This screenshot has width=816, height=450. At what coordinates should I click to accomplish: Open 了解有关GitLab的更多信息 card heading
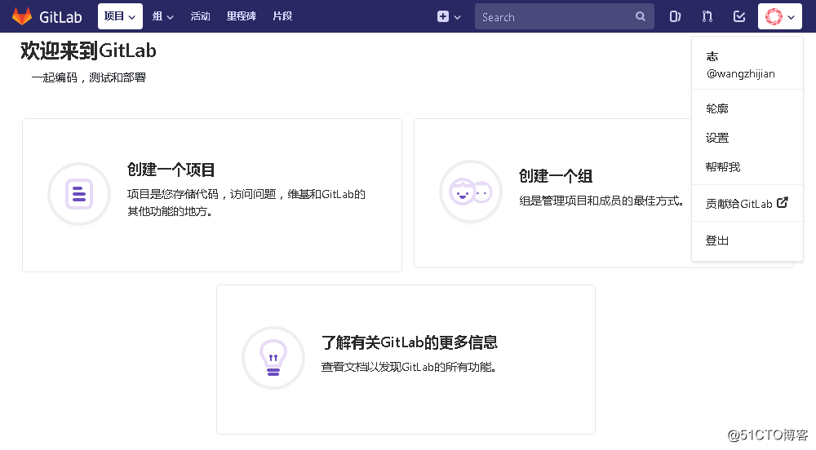(x=410, y=342)
